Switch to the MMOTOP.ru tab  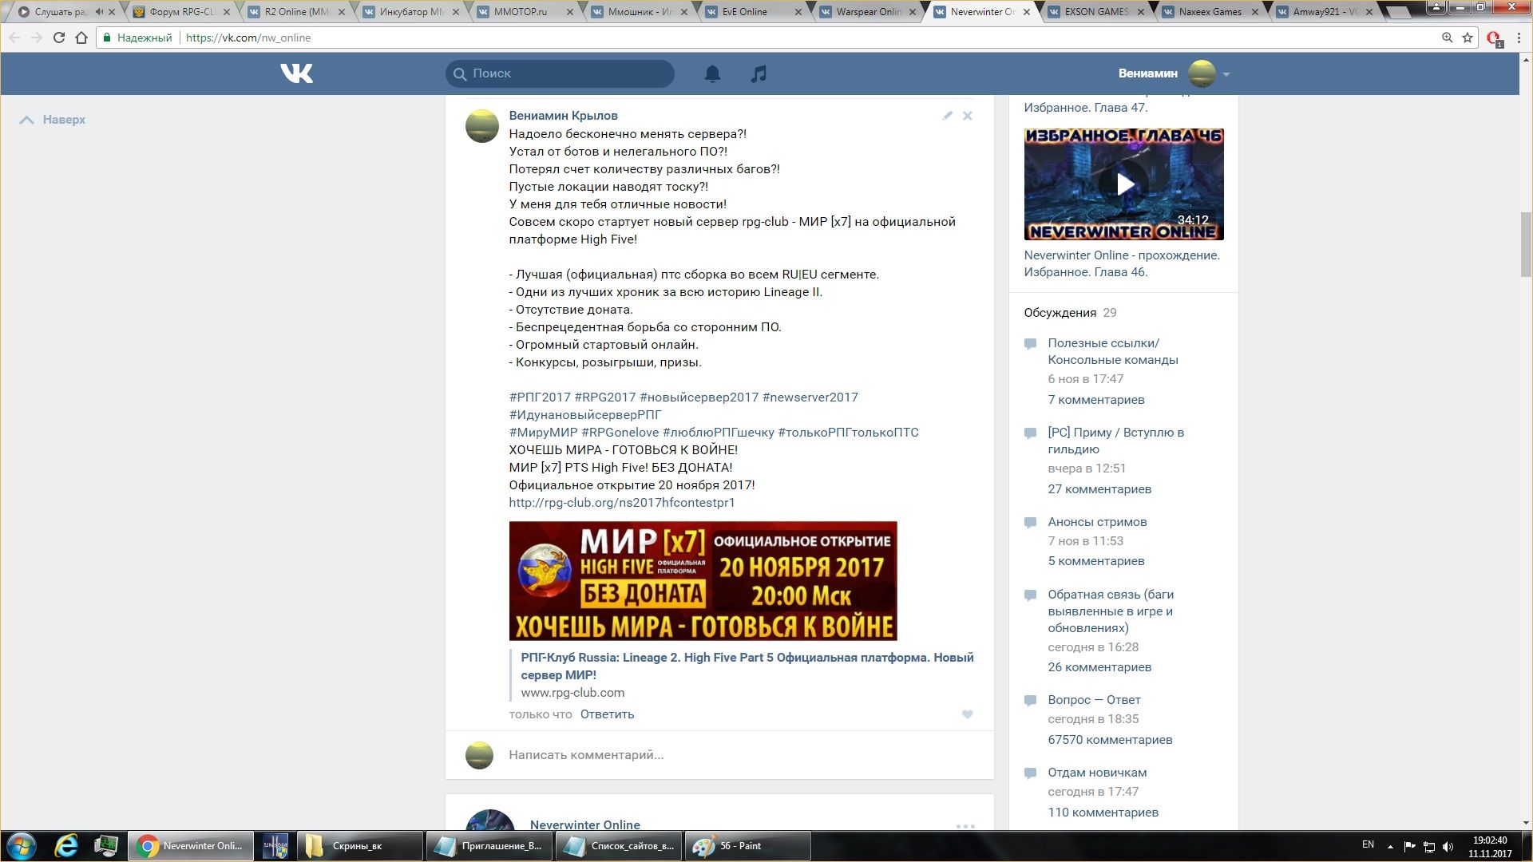(x=521, y=12)
